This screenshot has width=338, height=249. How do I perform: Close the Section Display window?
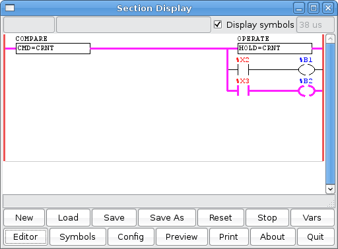[328, 9]
